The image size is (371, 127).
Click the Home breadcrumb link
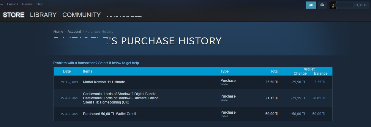tap(58, 32)
